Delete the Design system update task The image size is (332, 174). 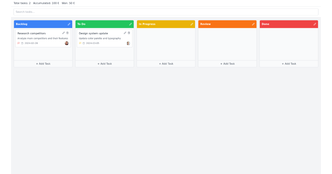(129, 33)
